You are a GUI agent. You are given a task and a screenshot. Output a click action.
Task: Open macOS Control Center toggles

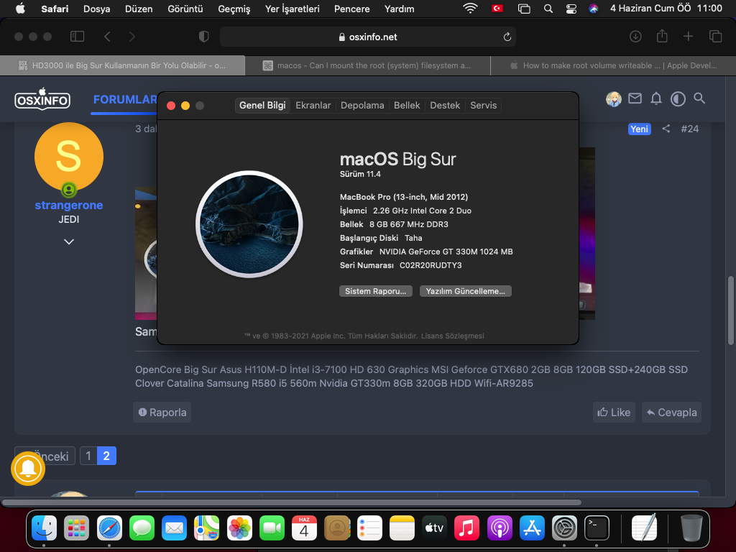(x=571, y=9)
